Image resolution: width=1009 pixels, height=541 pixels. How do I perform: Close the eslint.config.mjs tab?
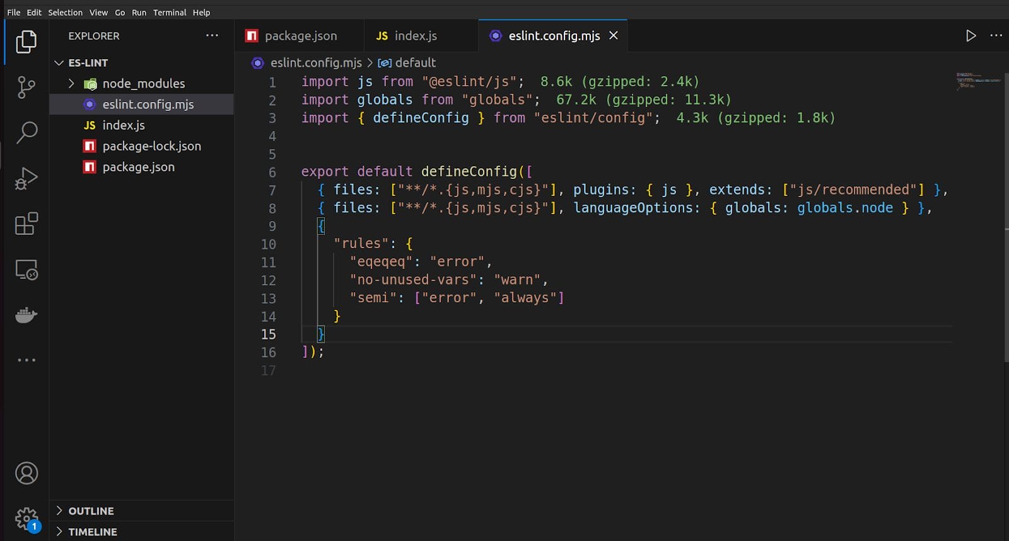coord(613,36)
